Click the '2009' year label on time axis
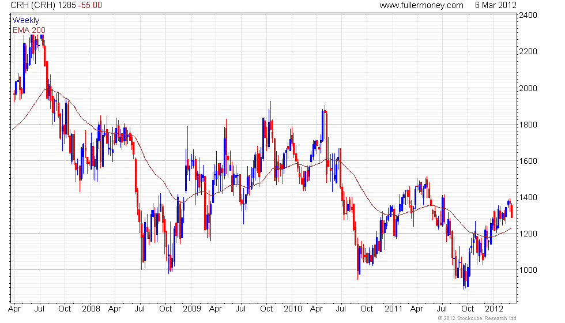Screen dimensions: 565x323 (x=191, y=309)
